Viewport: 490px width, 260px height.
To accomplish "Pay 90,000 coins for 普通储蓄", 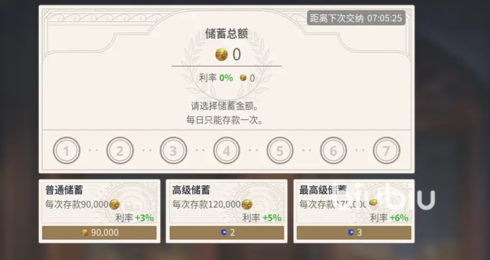I will pos(100,233).
